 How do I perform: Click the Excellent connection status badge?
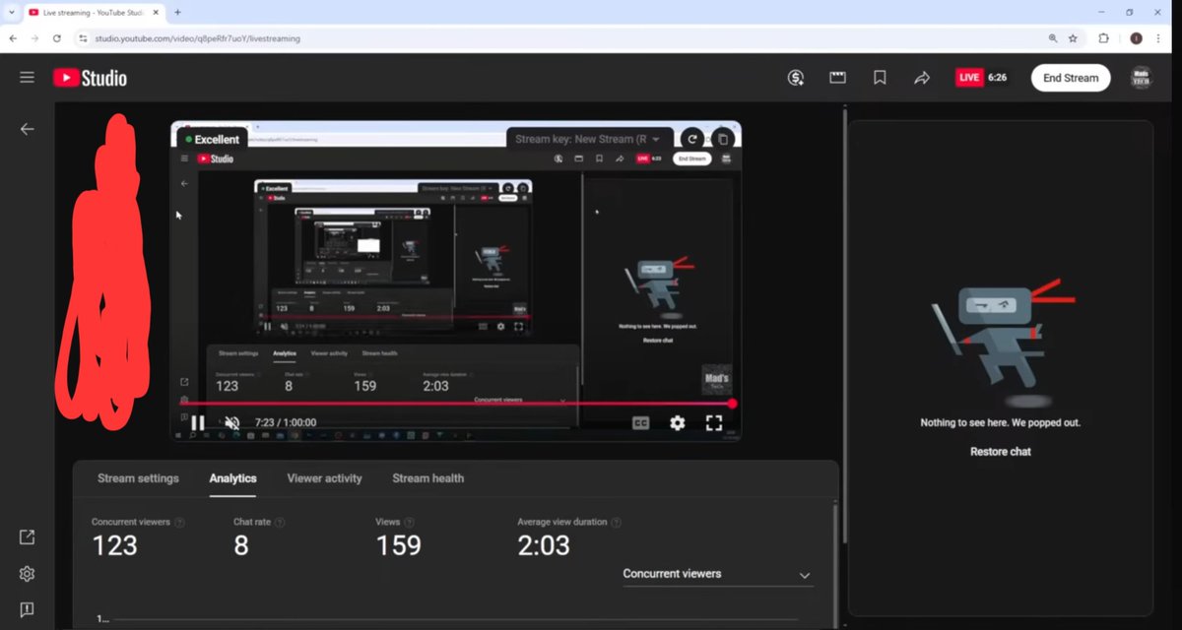coord(212,140)
